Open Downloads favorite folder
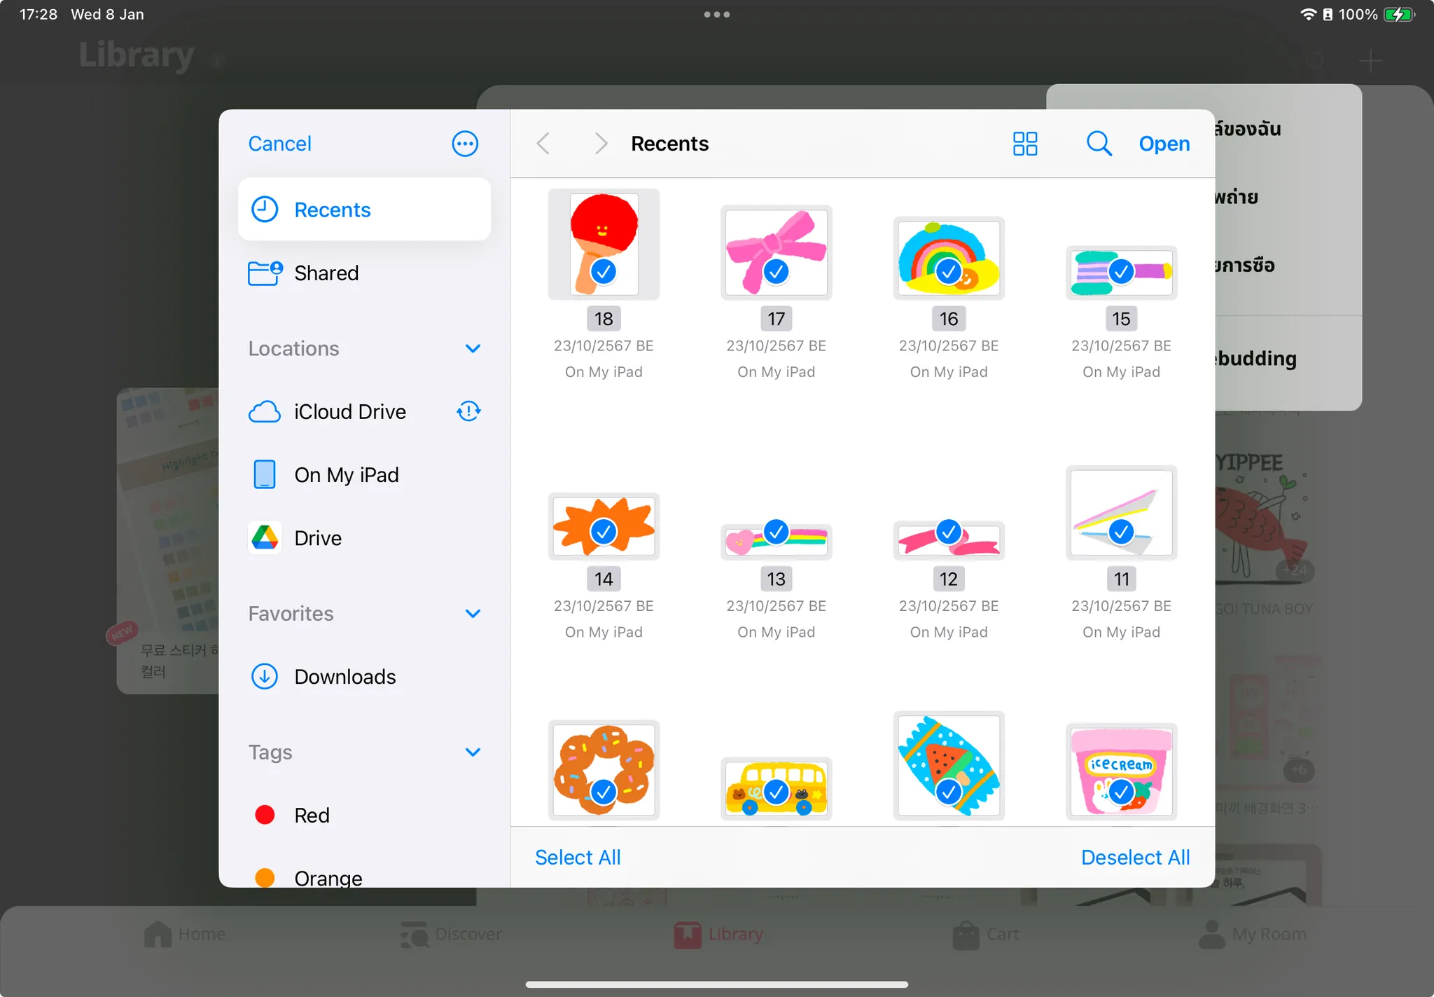The height and width of the screenshot is (997, 1434). click(x=344, y=677)
